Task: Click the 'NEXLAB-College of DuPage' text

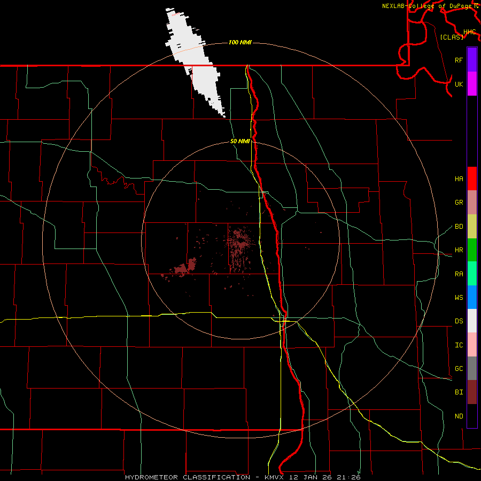Action: (x=427, y=6)
